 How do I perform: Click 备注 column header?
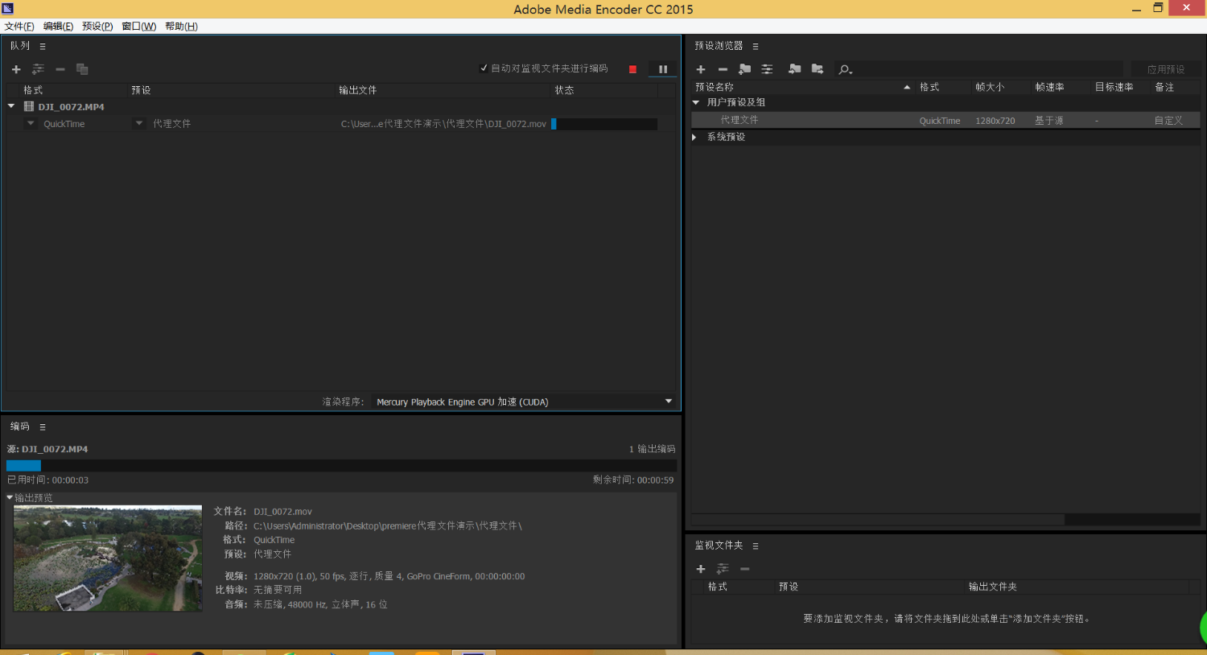point(1164,87)
